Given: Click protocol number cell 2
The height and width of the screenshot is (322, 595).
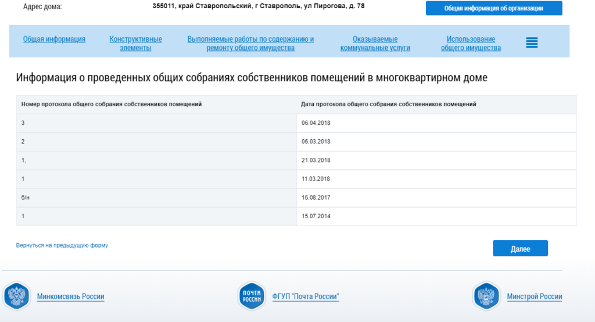Looking at the screenshot, I should [156, 142].
